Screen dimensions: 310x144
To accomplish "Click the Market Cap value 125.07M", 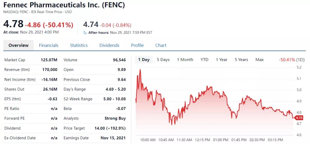I will [49, 60].
